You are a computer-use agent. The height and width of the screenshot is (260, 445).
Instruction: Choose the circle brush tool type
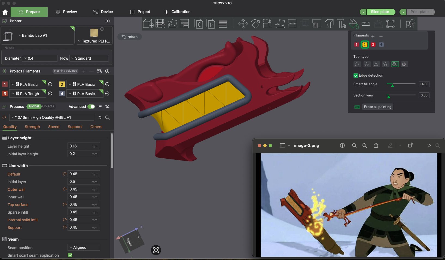click(357, 64)
